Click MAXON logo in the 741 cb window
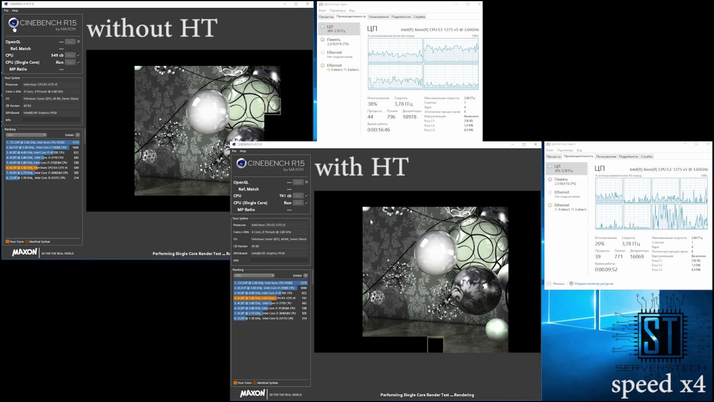This screenshot has height=402, width=714. [x=253, y=394]
